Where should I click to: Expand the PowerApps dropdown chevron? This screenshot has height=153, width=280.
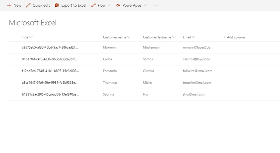145,6
